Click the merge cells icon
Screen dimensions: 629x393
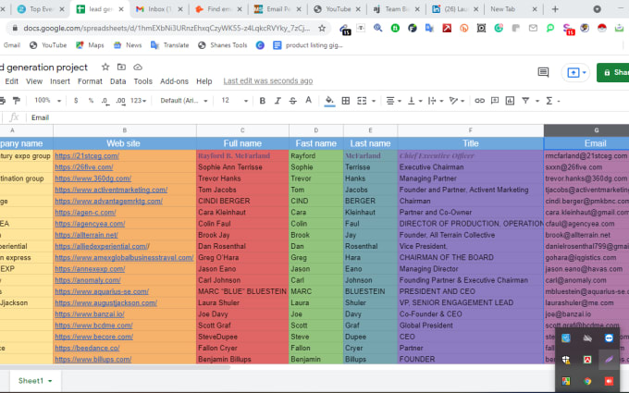pyautogui.click(x=362, y=101)
